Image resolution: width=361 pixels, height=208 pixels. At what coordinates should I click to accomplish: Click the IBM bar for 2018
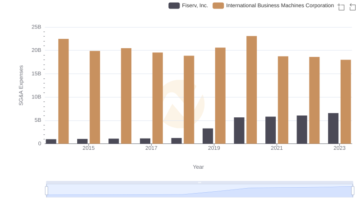189,100
